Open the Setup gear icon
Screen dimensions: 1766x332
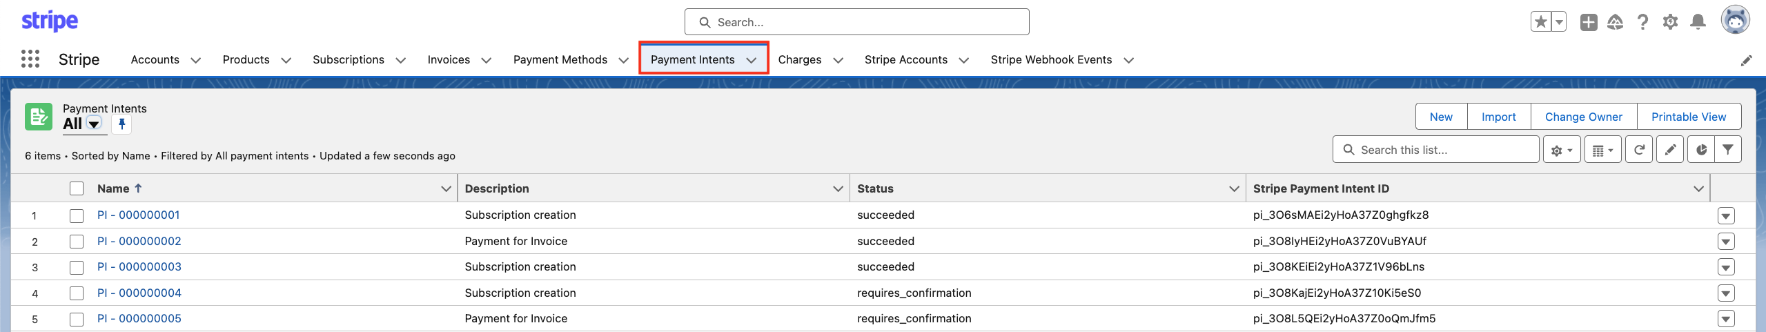point(1670,22)
